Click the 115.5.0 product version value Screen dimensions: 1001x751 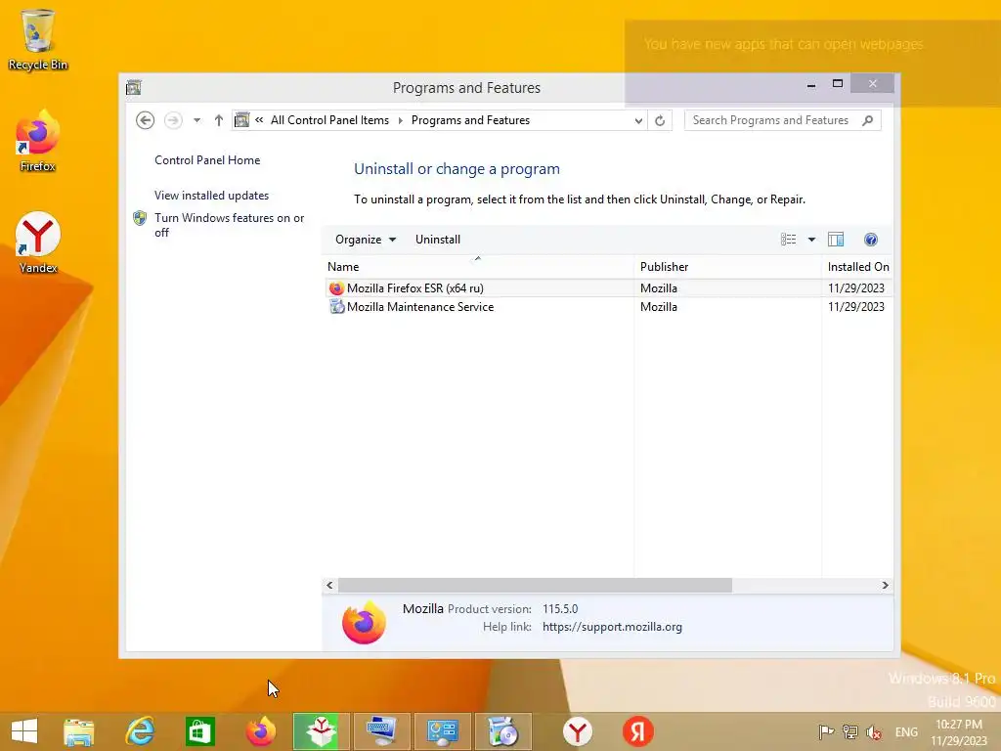click(560, 608)
